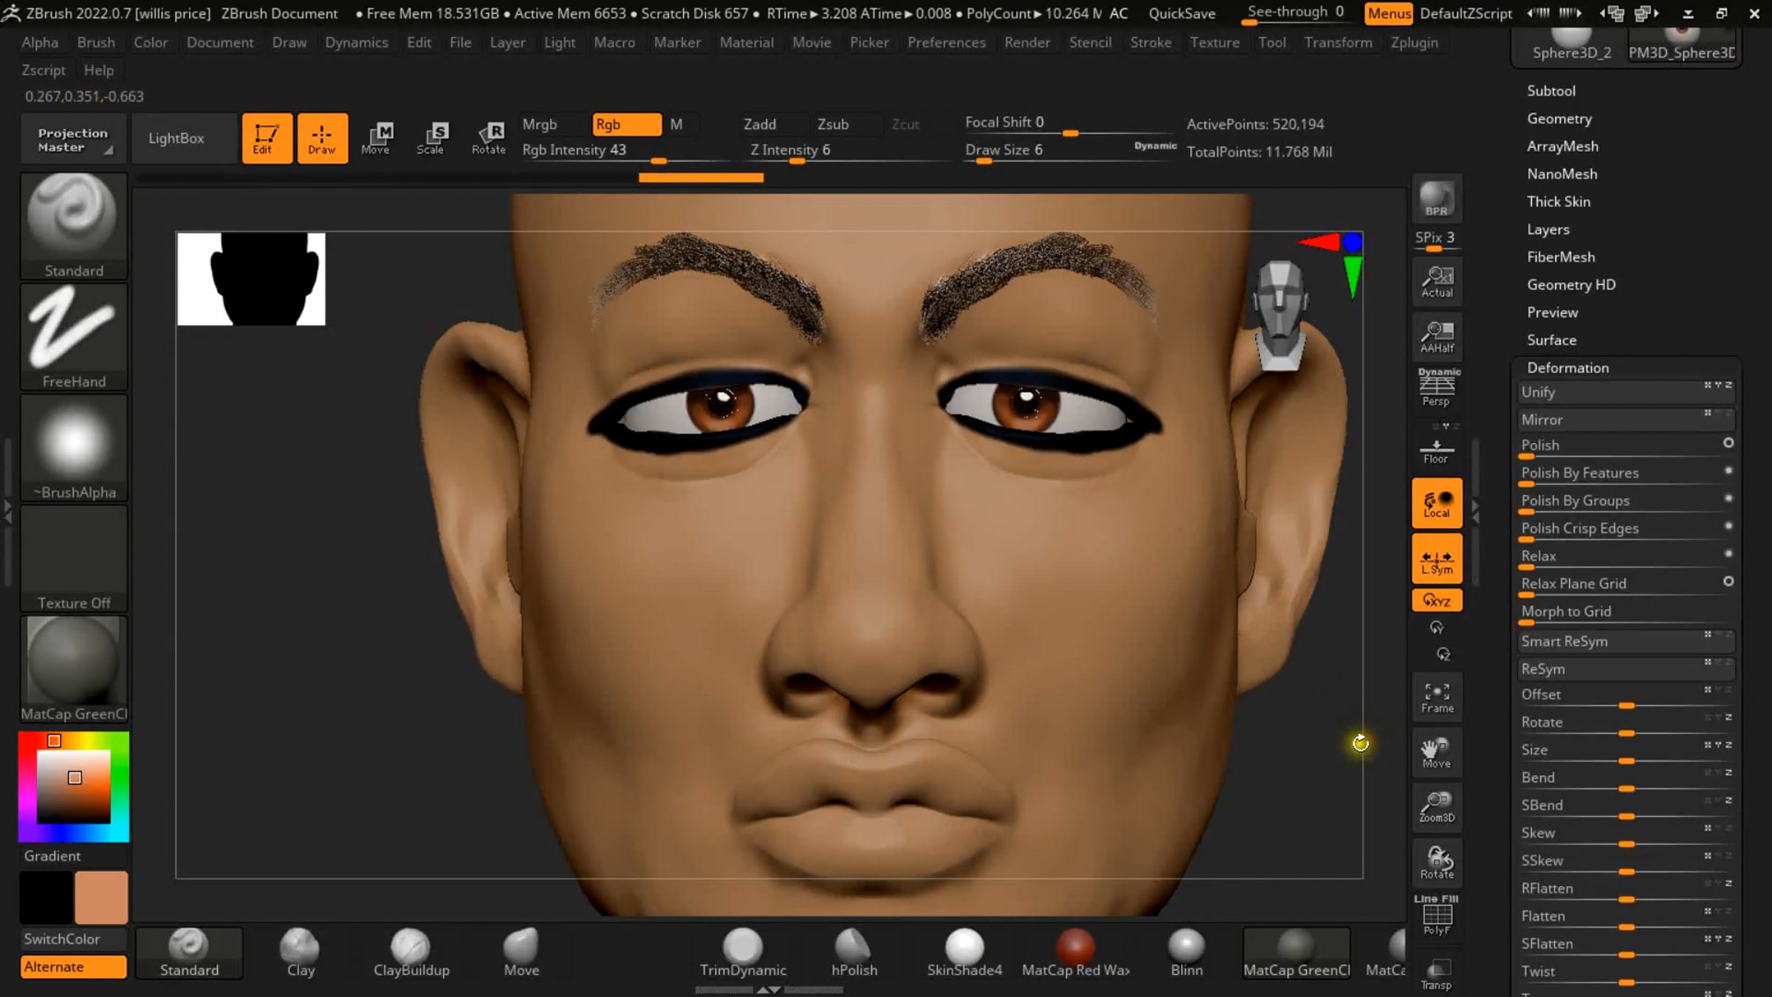The width and height of the screenshot is (1772, 997).
Task: Click the head silhouette reference thumbnail
Action: tap(251, 279)
